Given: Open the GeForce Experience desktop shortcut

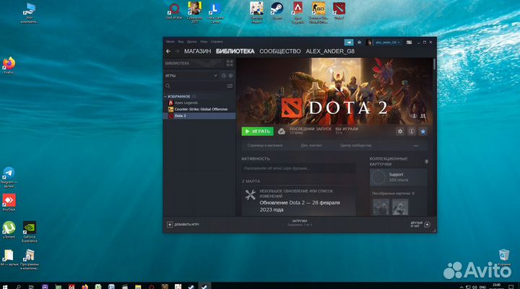Looking at the screenshot, I should [30, 232].
